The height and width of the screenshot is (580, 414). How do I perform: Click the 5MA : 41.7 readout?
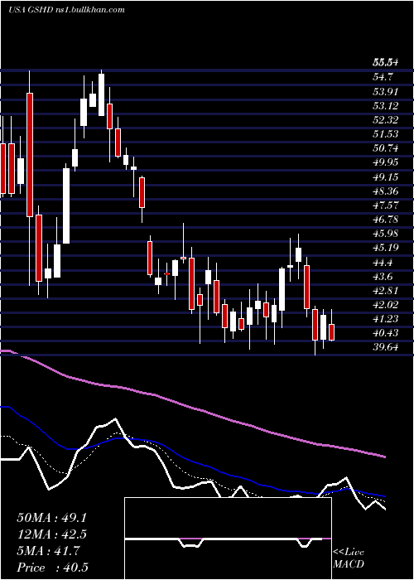[48, 551]
